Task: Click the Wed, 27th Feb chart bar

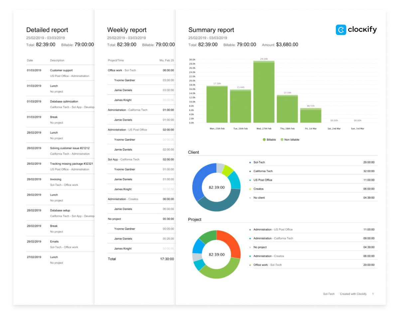Action: pyautogui.click(x=264, y=92)
